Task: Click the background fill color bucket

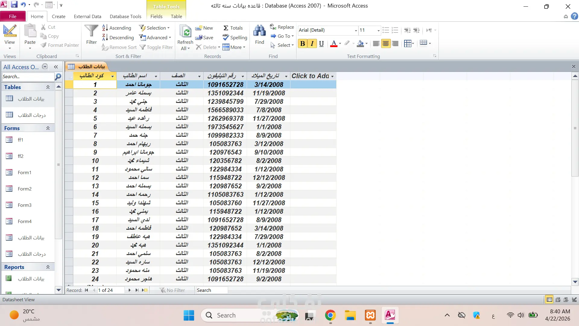Action: tap(360, 43)
